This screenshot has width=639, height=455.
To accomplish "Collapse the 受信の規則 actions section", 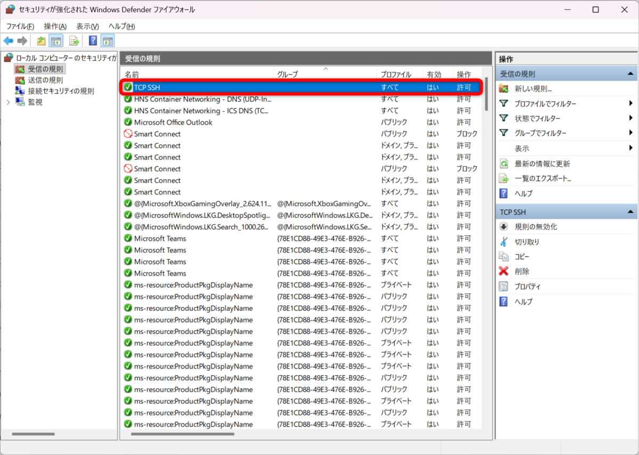I will point(631,74).
